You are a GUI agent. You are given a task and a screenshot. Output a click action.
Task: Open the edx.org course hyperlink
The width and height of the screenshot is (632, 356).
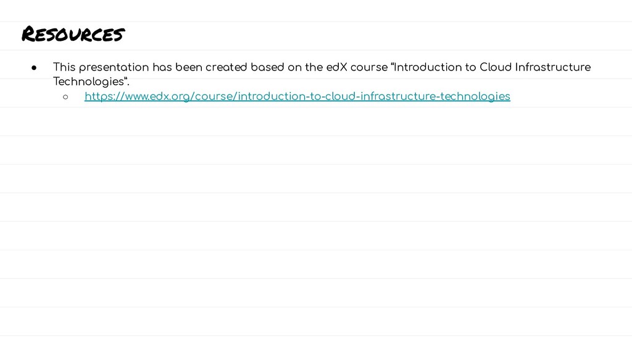297,96
